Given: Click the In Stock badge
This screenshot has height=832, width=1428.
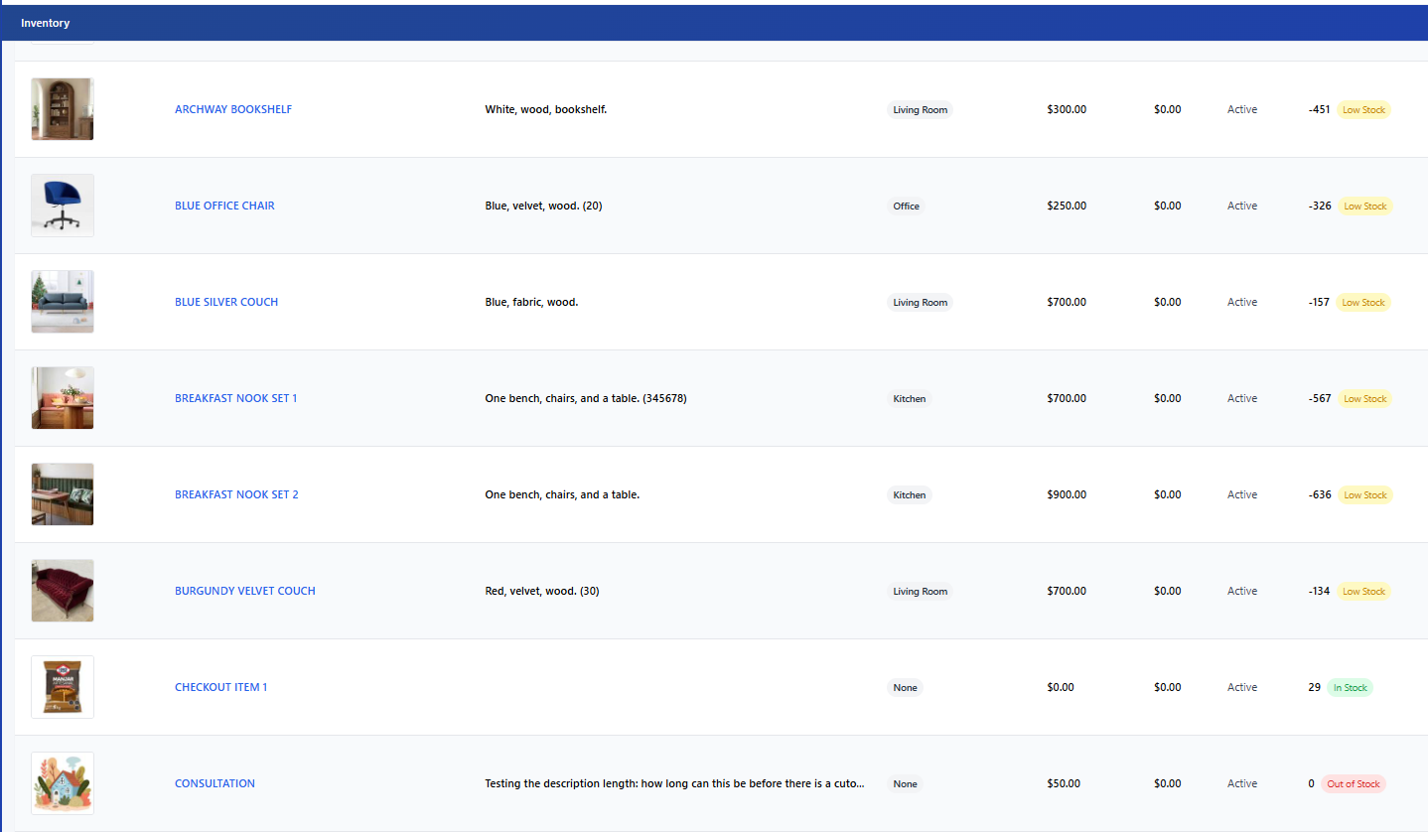Looking at the screenshot, I should point(1350,688).
